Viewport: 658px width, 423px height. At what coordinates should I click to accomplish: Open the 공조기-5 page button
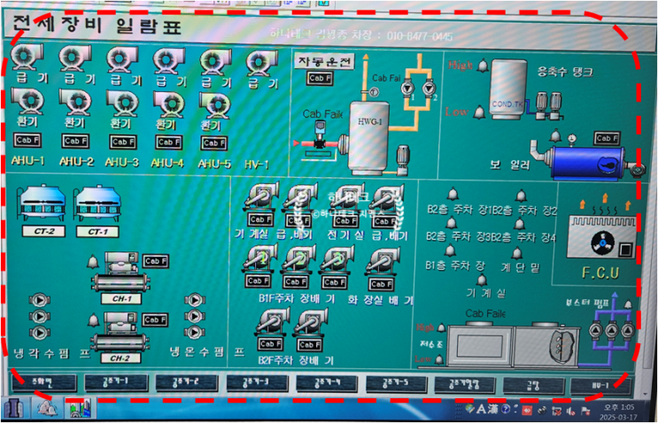click(397, 384)
